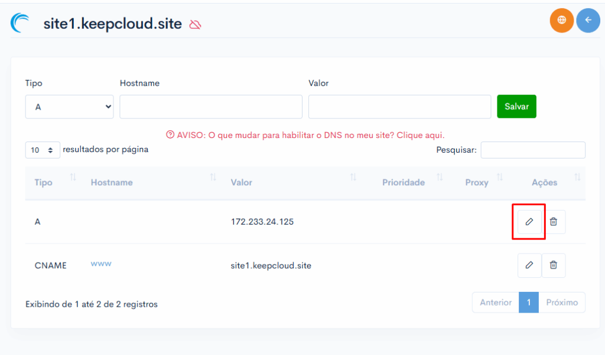Click the red crossed-out cloud icon beside the domain
The width and height of the screenshot is (605, 355).
coord(195,25)
